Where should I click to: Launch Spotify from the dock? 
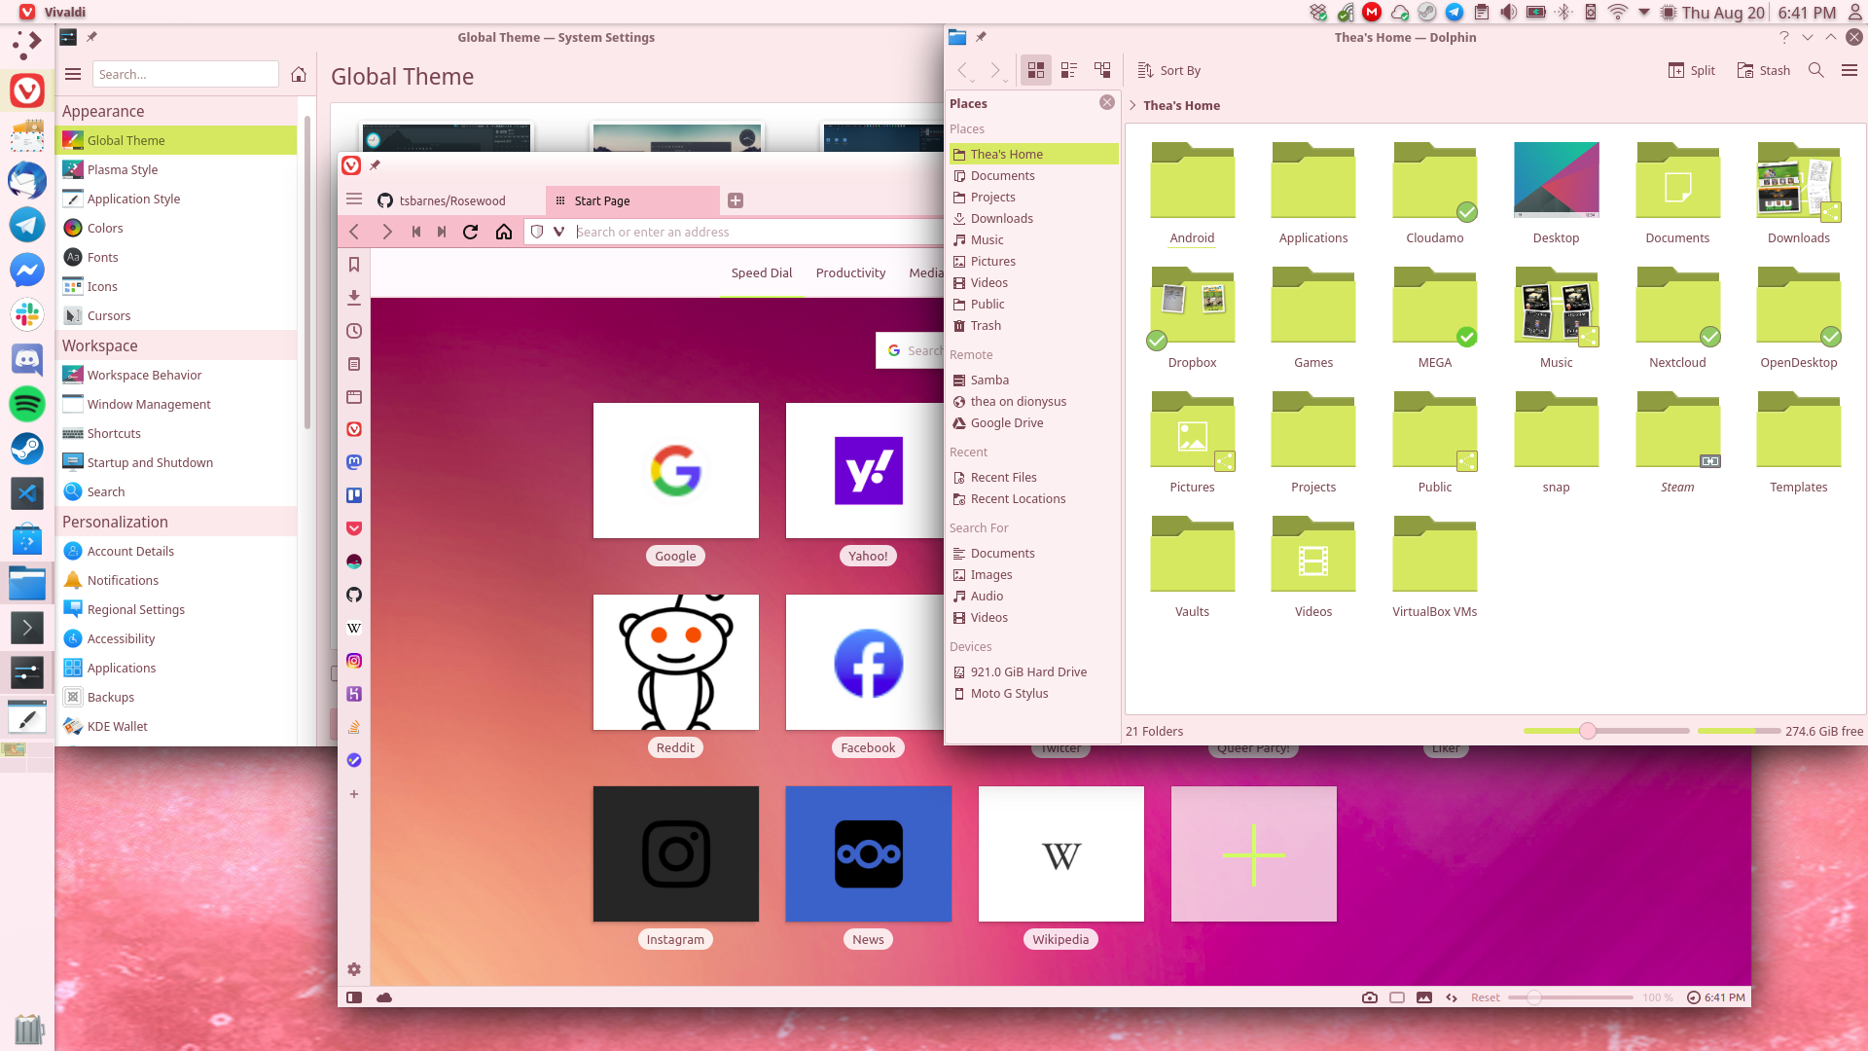click(27, 403)
